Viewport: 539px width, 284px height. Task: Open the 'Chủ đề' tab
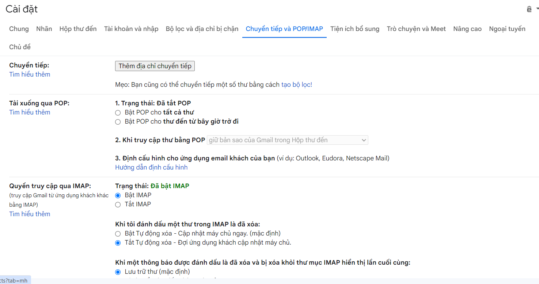click(x=20, y=47)
